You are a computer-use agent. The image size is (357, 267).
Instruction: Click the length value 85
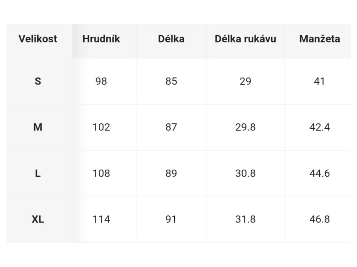pyautogui.click(x=171, y=81)
